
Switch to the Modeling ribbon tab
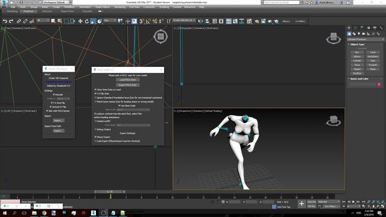(12, 11)
